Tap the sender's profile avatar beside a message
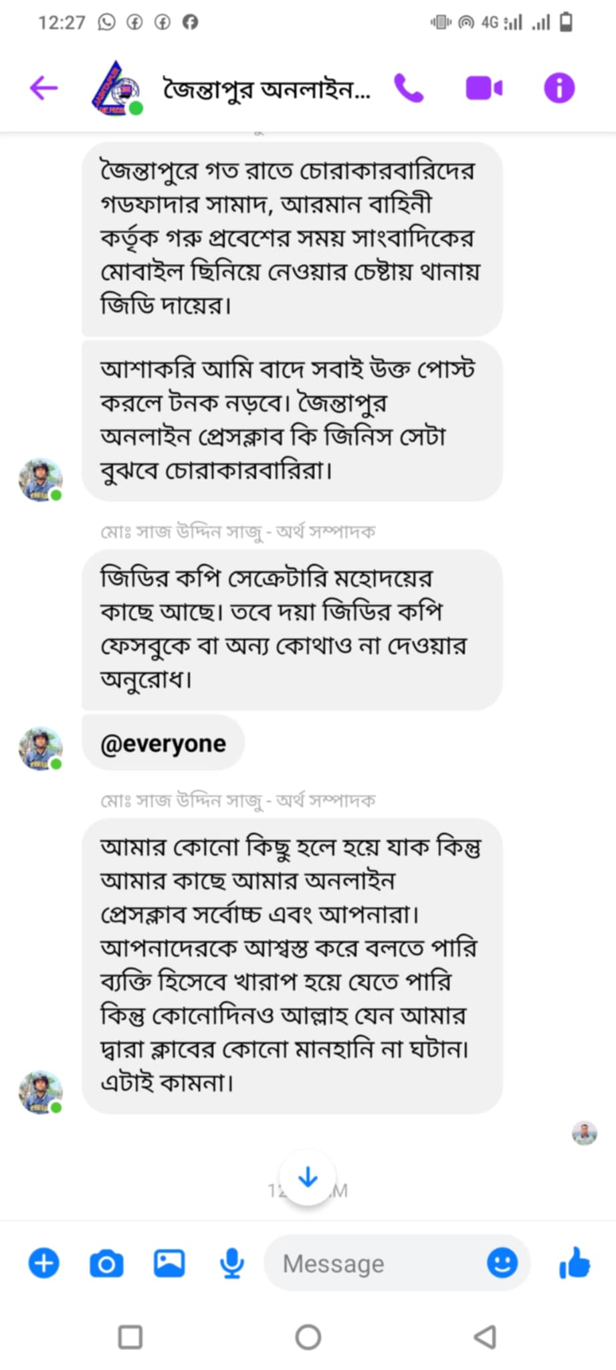This screenshot has width=616, height=1370. (x=40, y=1090)
